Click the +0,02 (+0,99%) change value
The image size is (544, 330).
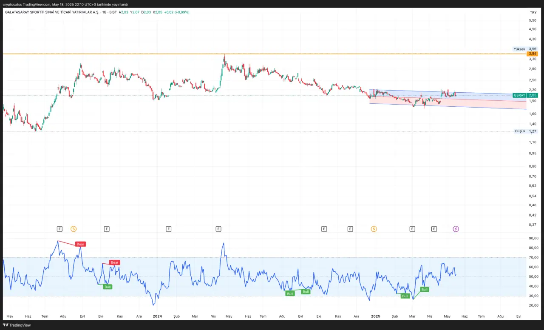[x=177, y=12]
